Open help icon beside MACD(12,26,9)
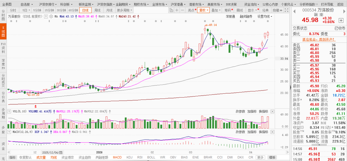The width and height of the screenshot is (347, 161). tap(10, 132)
